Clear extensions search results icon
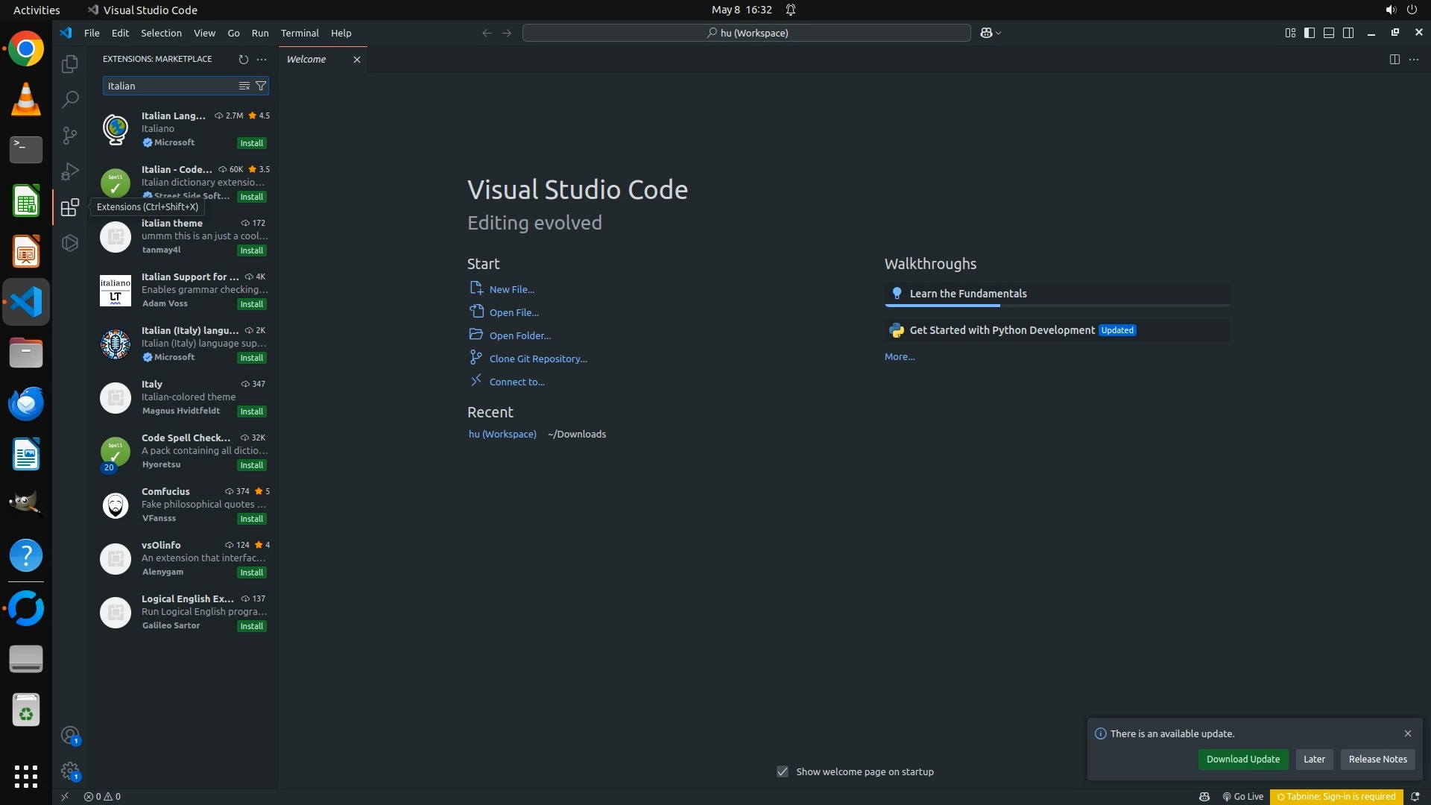1431x805 pixels. pos(244,86)
